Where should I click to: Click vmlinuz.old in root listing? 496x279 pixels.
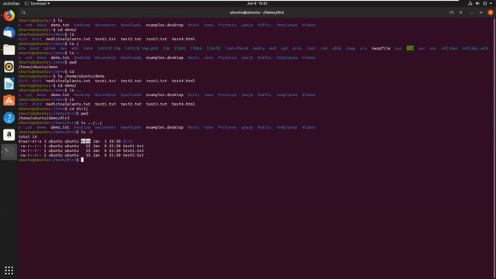475,48
